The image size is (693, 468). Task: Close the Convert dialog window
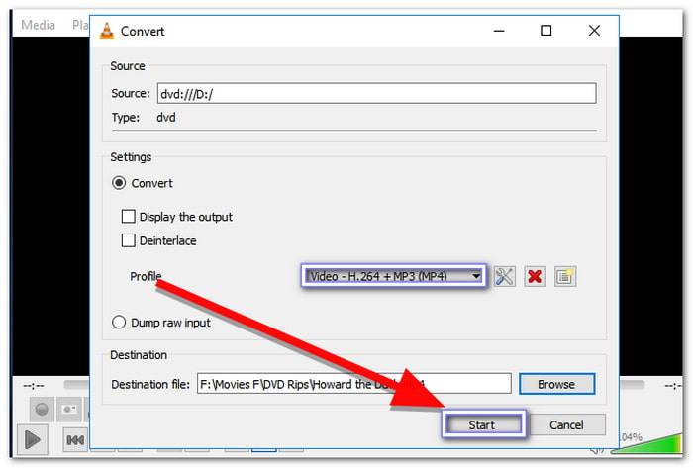pos(594,31)
